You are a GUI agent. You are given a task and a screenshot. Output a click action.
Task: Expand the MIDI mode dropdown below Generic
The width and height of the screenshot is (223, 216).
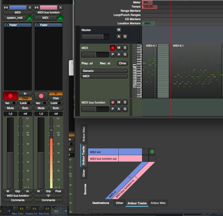point(104,76)
